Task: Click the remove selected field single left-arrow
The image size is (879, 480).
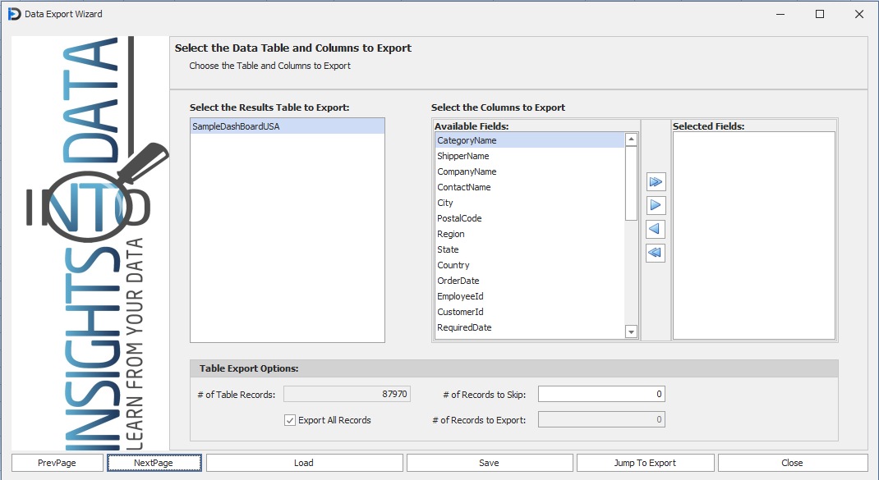Action: pos(656,229)
